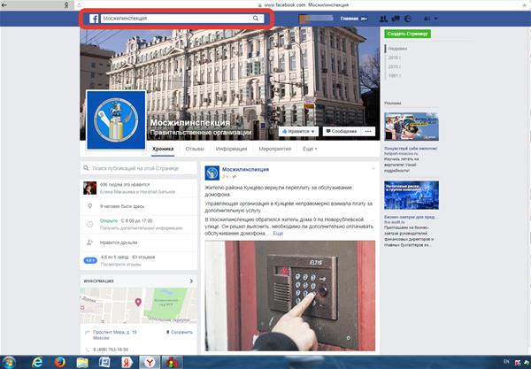Screen dimensions: 531x369
Task: Click the Сохранить button next to address
Action: [x=179, y=332]
